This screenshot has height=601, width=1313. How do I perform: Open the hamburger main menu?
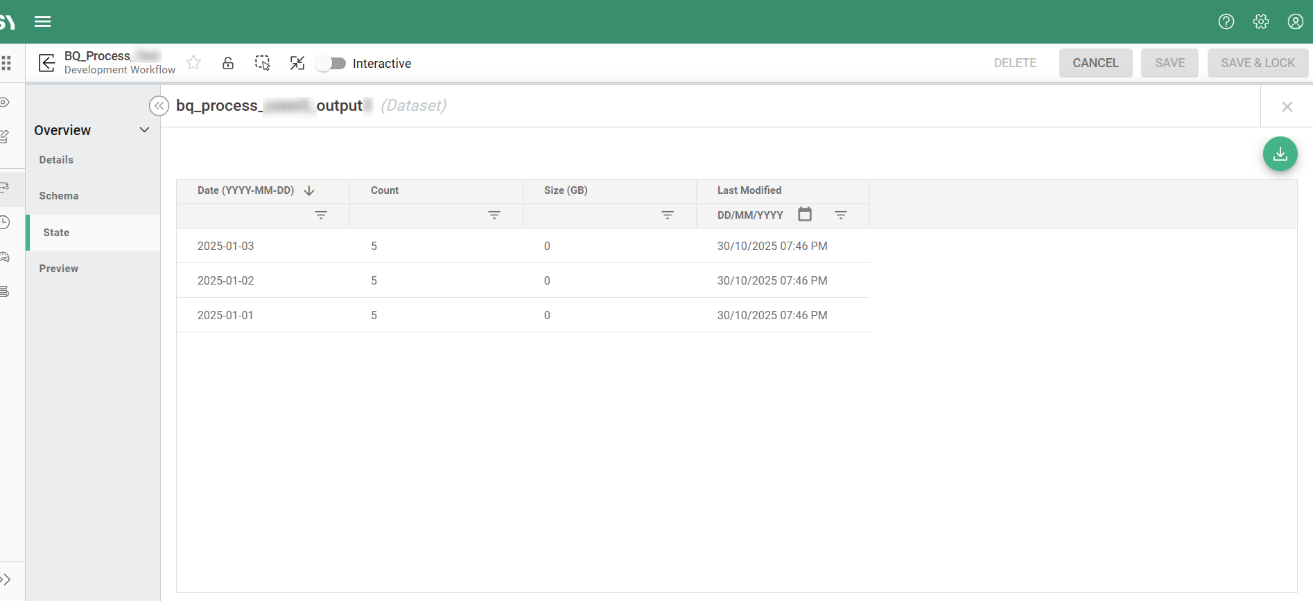(x=43, y=21)
